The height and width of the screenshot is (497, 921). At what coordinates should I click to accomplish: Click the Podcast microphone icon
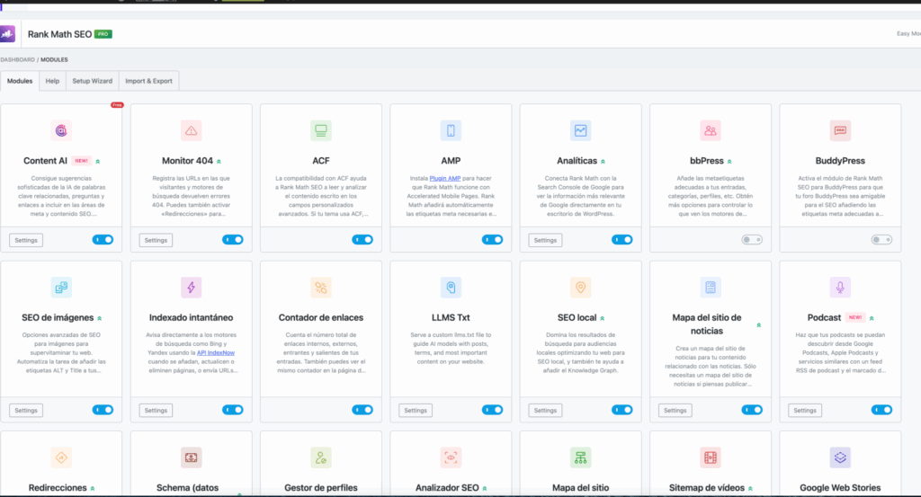840,288
